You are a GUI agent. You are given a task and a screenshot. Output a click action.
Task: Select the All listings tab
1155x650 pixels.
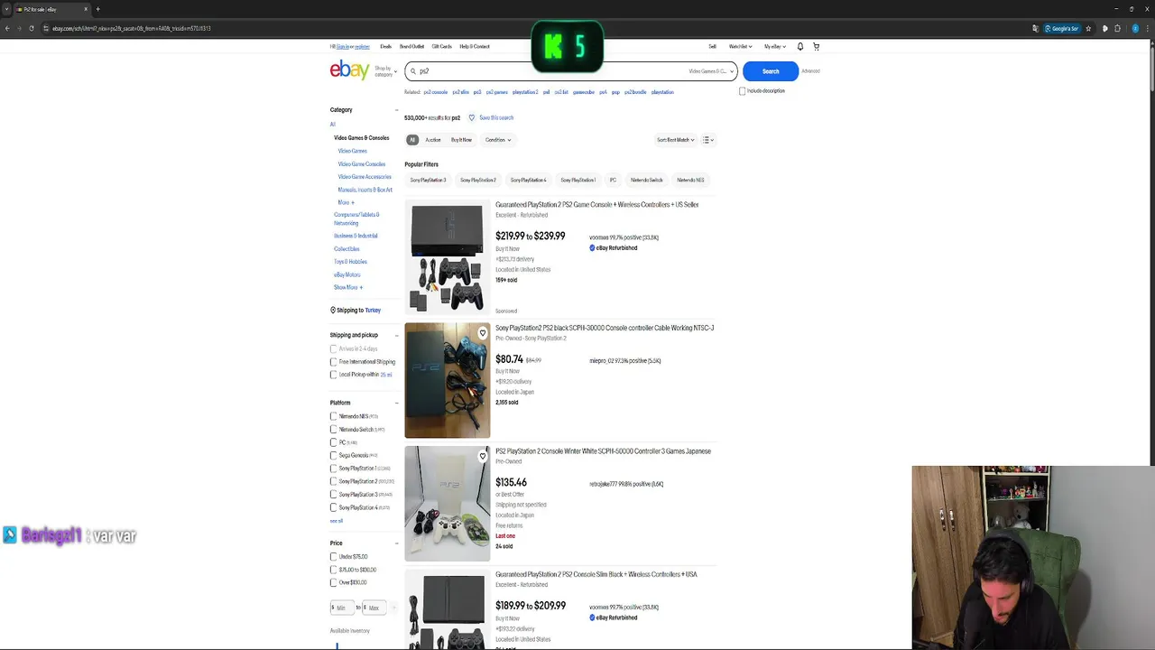pyautogui.click(x=412, y=140)
